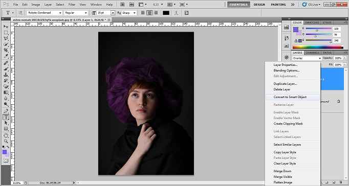Select the Blur tool
Image resolution: width=349 pixels, height=186 pixels.
[x=6, y=99]
